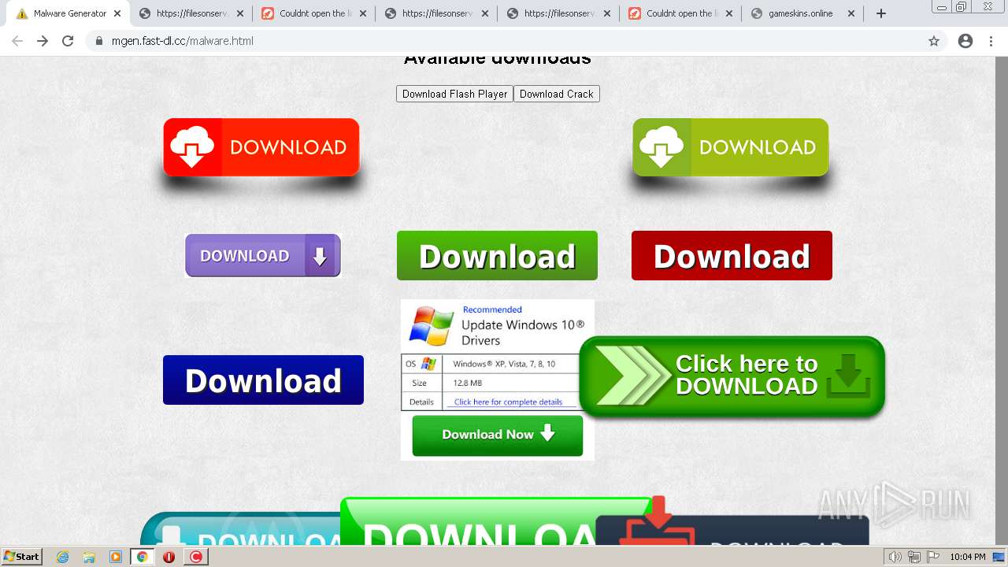Click the 'Update Windows 10 Drivers' heading
The width and height of the screenshot is (1008, 567).
tap(523, 332)
